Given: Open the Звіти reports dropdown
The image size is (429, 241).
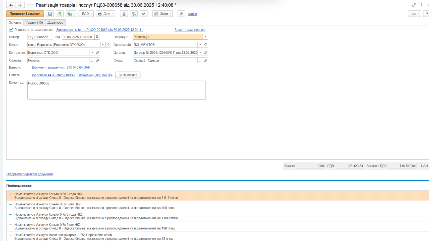Looking at the screenshot, I should tap(163, 14).
